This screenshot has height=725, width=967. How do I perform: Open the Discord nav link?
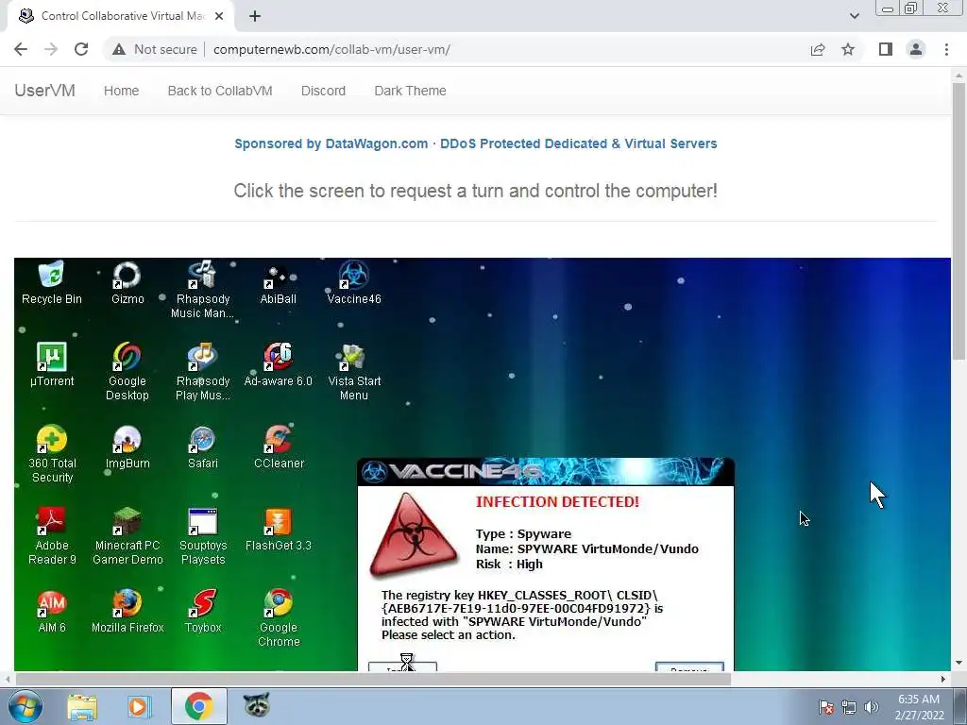323,91
